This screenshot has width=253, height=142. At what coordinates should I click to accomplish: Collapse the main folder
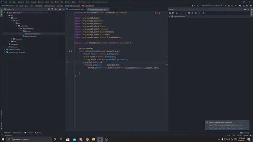[9, 18]
